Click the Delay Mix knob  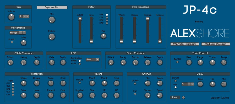coord(223,84)
